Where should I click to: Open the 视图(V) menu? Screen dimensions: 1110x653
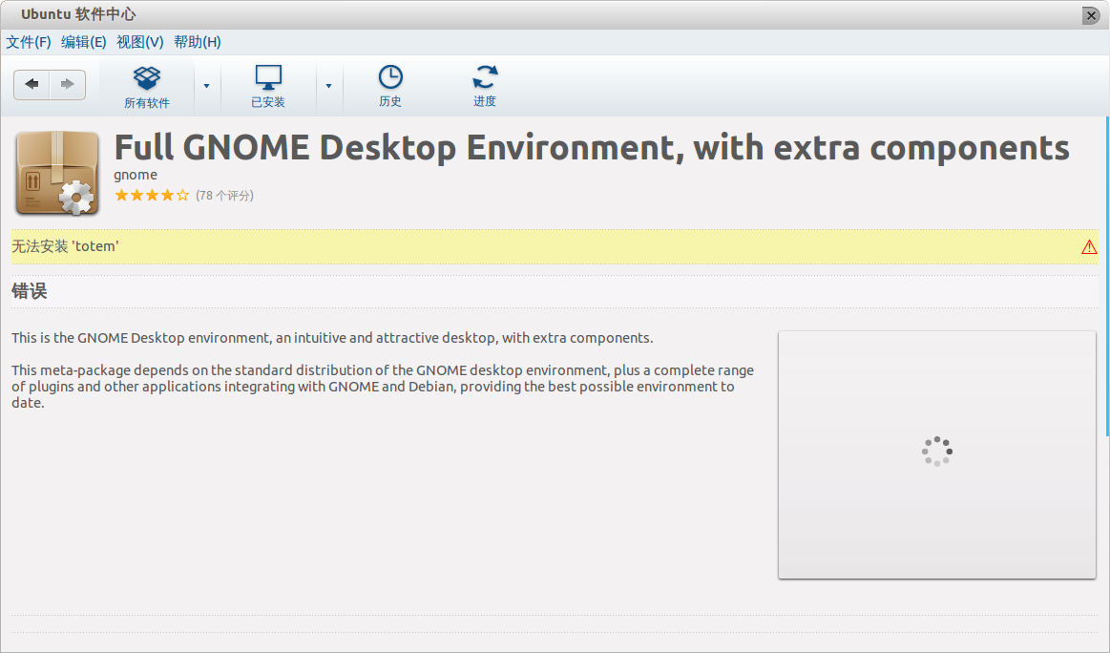point(140,42)
